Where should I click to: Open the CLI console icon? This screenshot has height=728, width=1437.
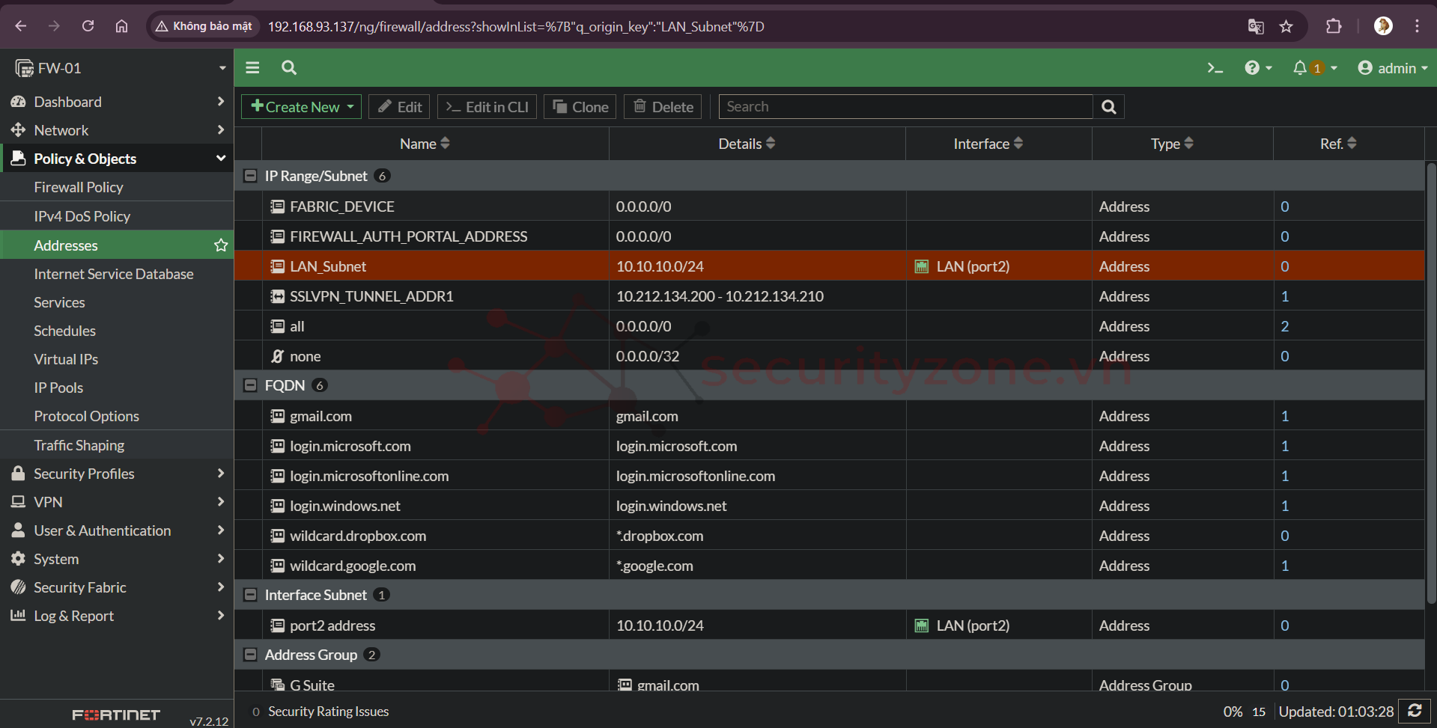pyautogui.click(x=1215, y=68)
